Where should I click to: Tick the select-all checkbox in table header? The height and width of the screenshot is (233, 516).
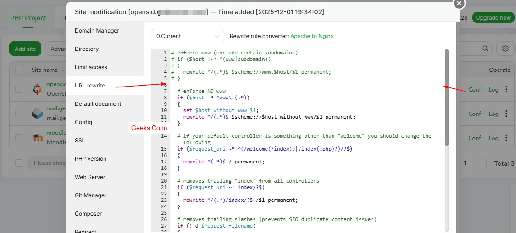tap(19, 70)
